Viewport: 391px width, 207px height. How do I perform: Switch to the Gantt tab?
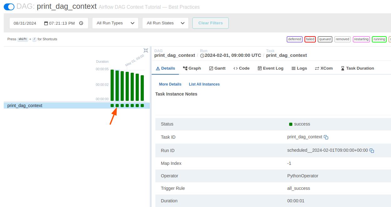(217, 68)
